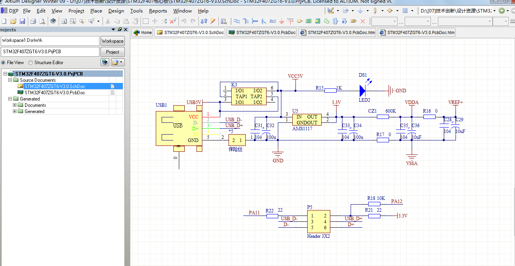The height and width of the screenshot is (266, 515).
Task: Open the browse component libraries icon
Action: pos(223,21)
